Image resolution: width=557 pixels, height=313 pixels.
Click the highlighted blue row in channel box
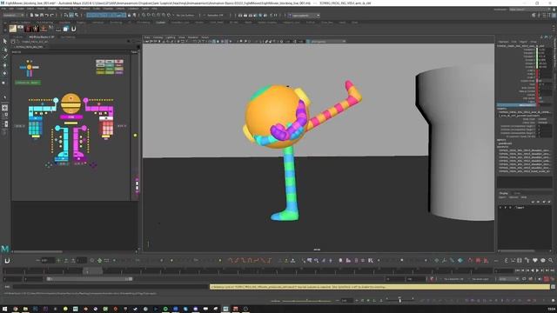point(517,105)
